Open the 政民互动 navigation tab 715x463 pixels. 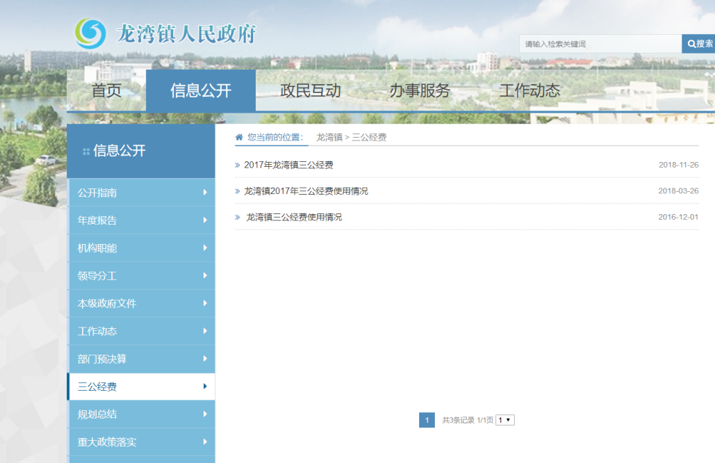pyautogui.click(x=310, y=91)
